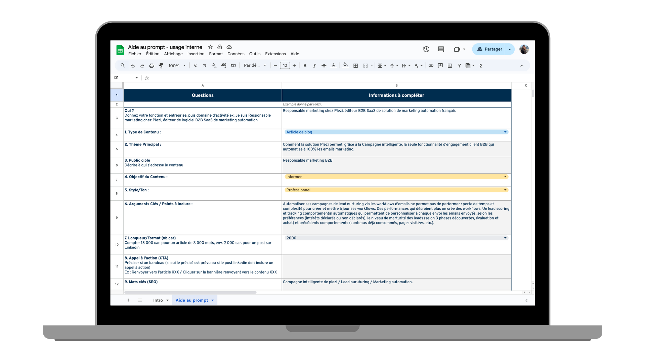Start a Meet video call
The height and width of the screenshot is (362, 645).
click(x=457, y=49)
